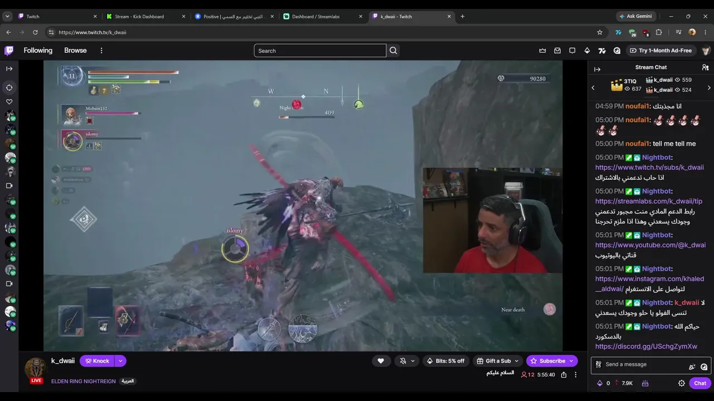Switch to the first Twitch browser tab
This screenshot has width=714, height=401.
(x=57, y=17)
